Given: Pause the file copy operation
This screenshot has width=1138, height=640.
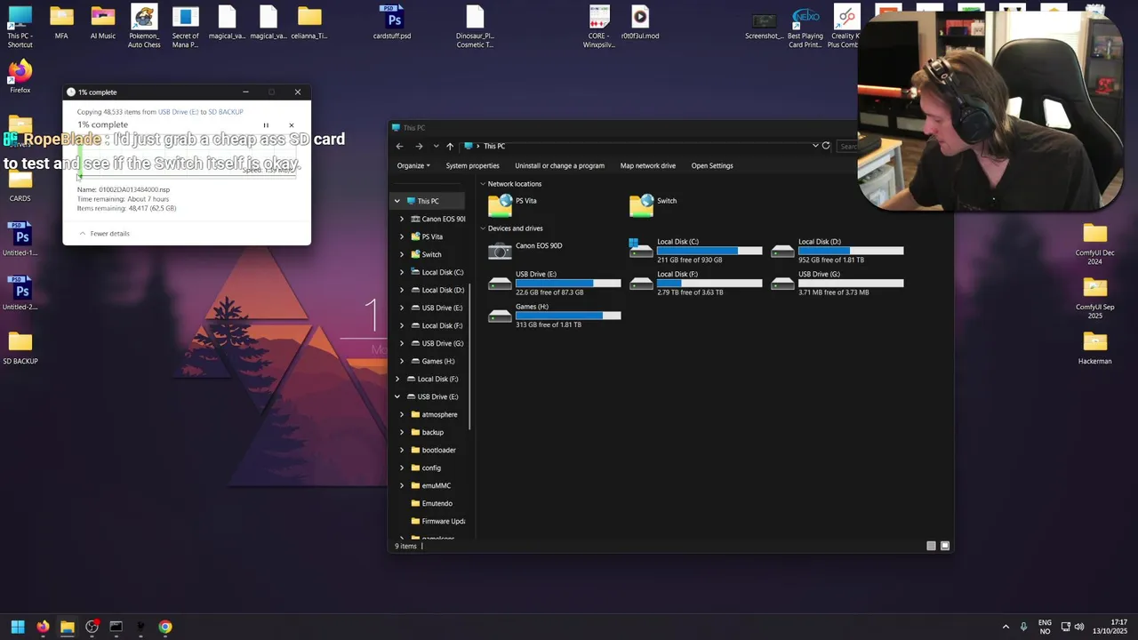Looking at the screenshot, I should (266, 125).
